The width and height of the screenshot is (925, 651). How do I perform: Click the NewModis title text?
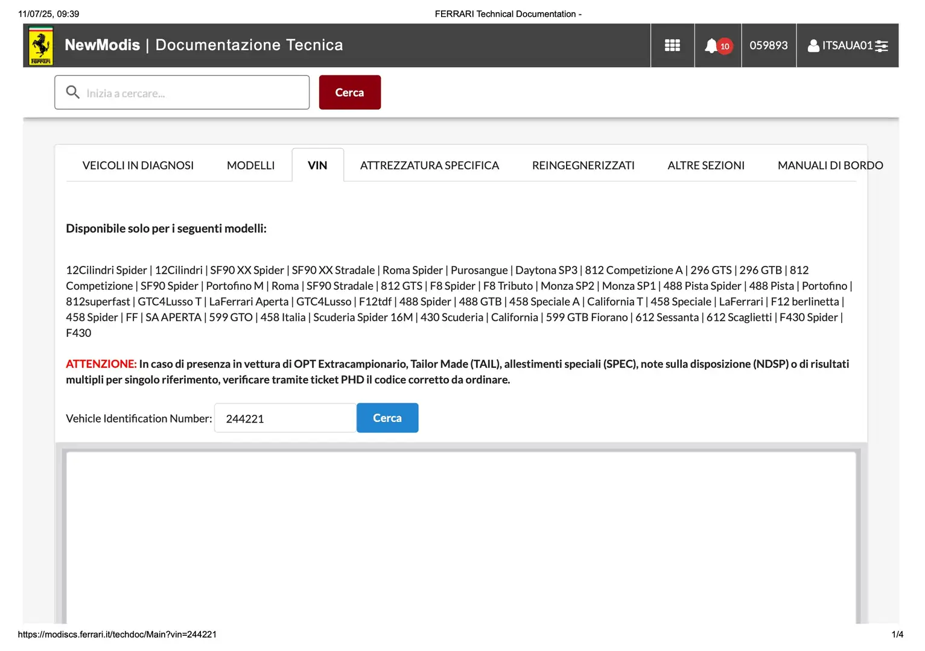tap(102, 45)
